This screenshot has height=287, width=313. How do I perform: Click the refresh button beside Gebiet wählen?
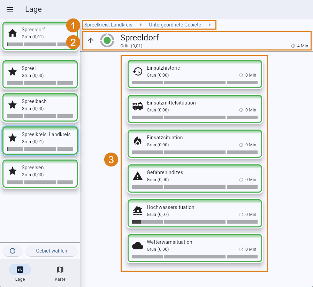(13, 251)
